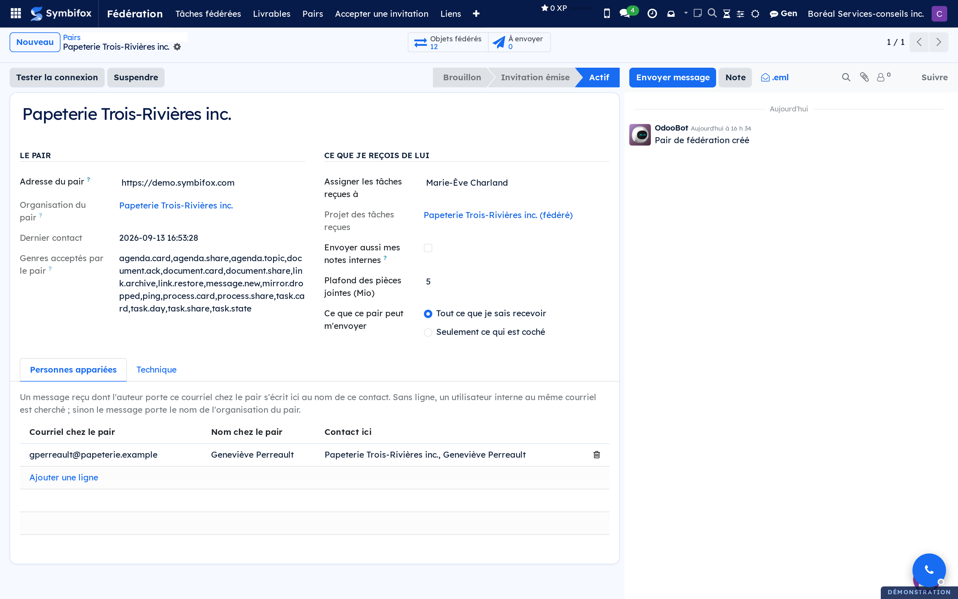
Task: Open the sliders settings icon
Action: tap(740, 14)
